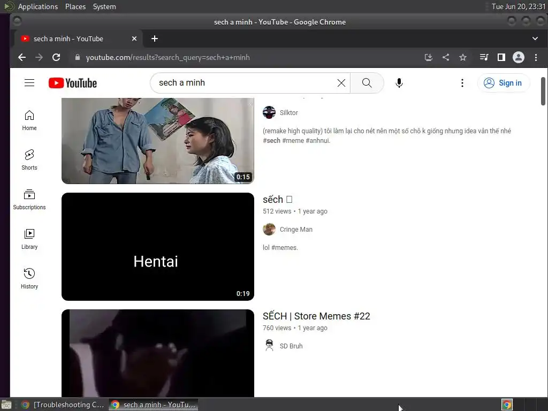Switch to Troubleshooting Chrome taskbar window
Viewport: 548px width, 411px height.
click(63, 405)
